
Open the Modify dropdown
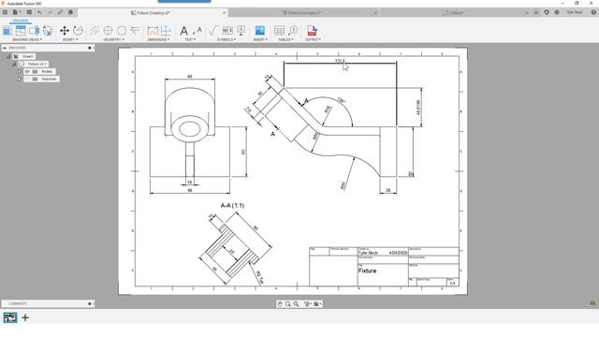[x=70, y=39]
